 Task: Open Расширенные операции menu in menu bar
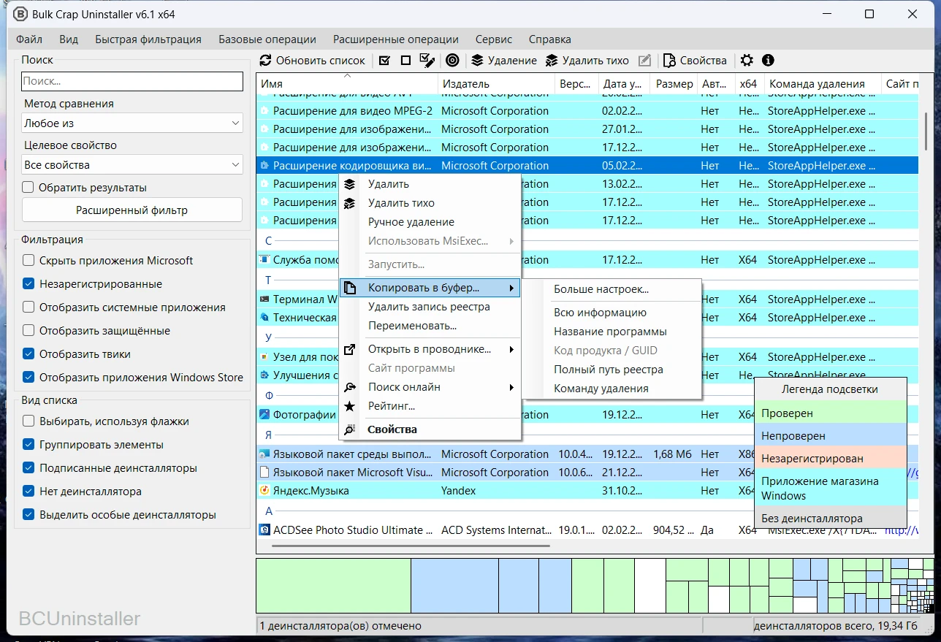tap(395, 39)
